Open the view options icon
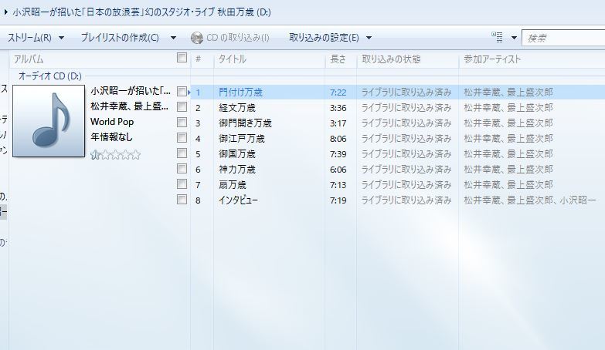Screen dimensions: 605x350 [x=498, y=37]
